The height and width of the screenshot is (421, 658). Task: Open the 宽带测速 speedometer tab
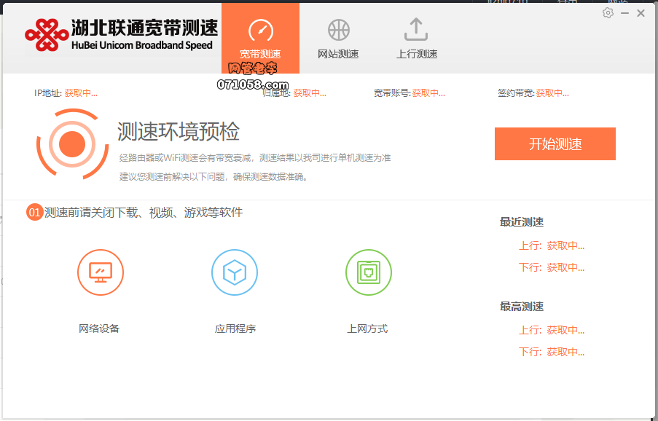click(260, 38)
